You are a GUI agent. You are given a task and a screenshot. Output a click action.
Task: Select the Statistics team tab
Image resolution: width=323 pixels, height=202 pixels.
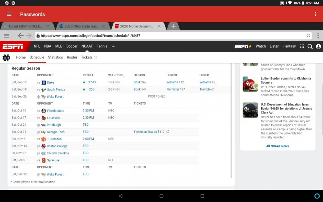tap(56, 57)
